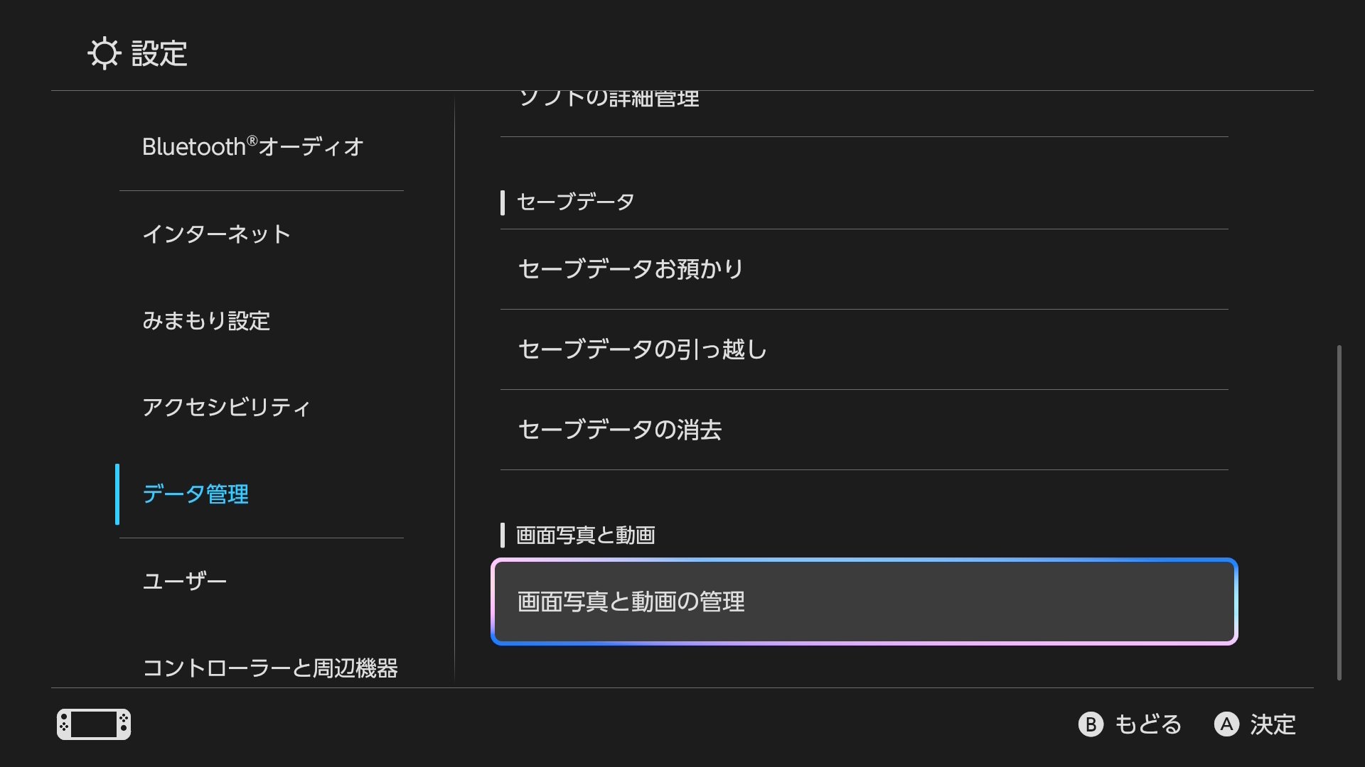Open アクセシビリティ settings
This screenshot has width=1365, height=767.
226,408
